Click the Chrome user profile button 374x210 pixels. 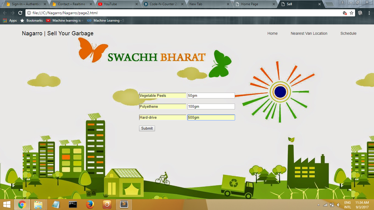click(342, 2)
